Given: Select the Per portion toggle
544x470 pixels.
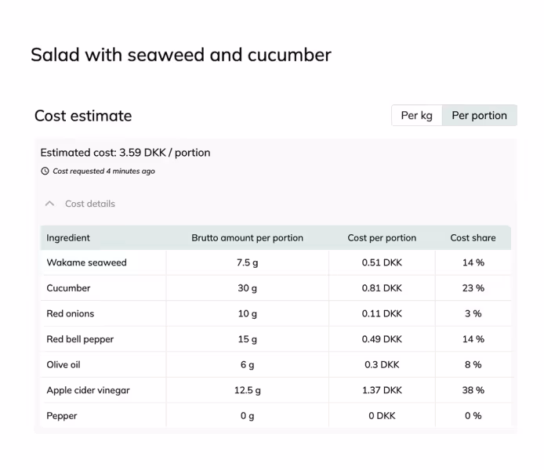Looking at the screenshot, I should tap(479, 115).
